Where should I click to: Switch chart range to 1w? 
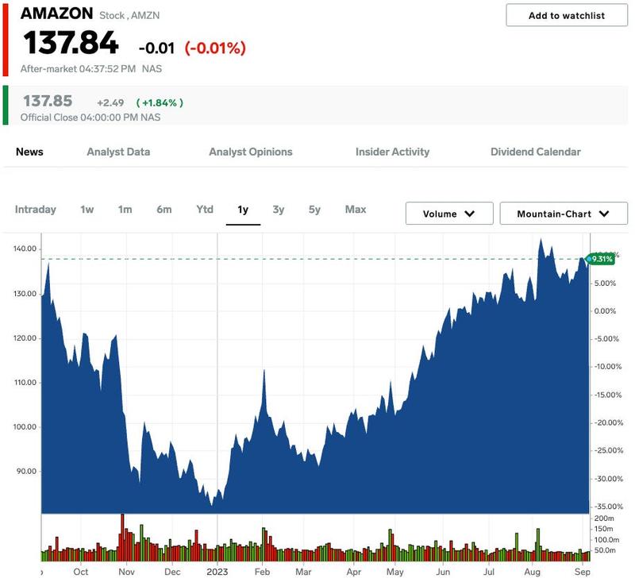(x=87, y=210)
